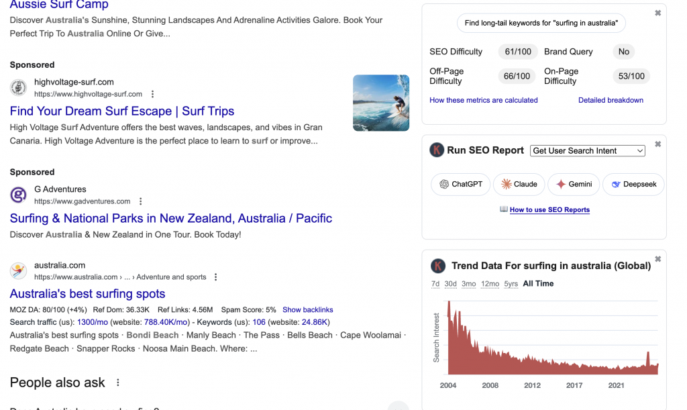Run the SEO report with Deepseek

633,184
